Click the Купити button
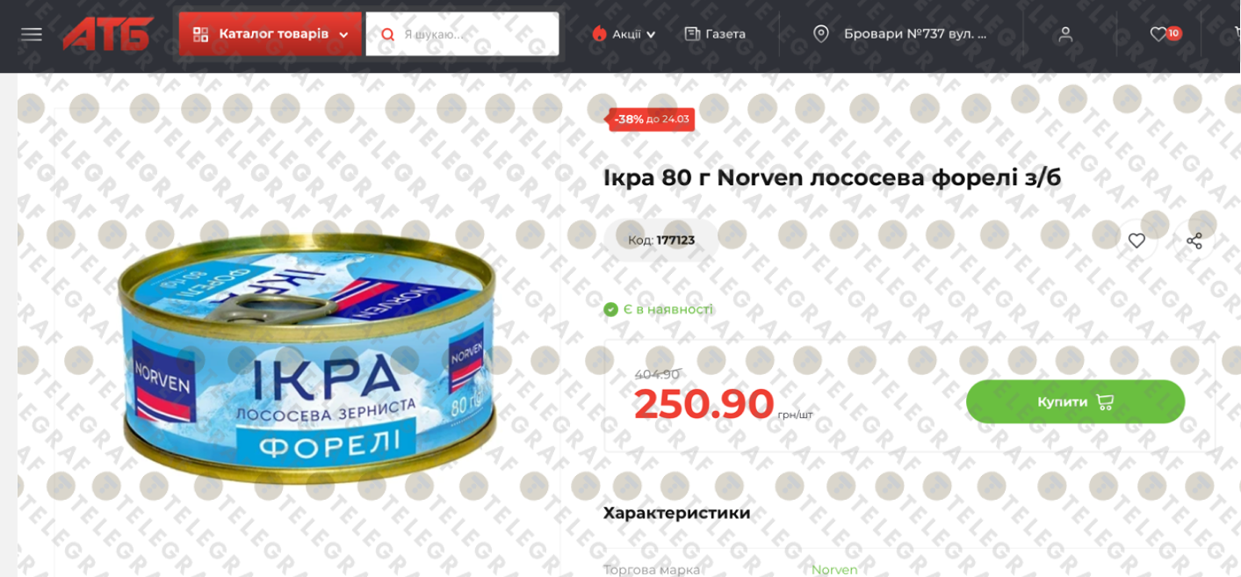Image resolution: width=1241 pixels, height=577 pixels. 1075,401
